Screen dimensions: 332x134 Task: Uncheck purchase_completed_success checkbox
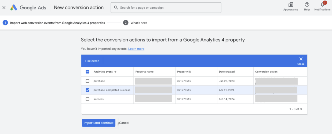87,90
